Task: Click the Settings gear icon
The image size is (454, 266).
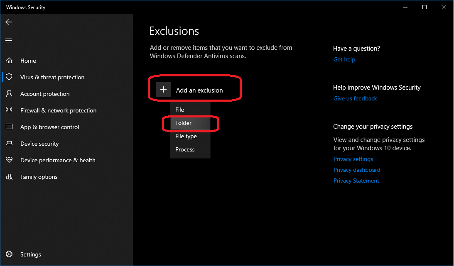Action: [9, 254]
